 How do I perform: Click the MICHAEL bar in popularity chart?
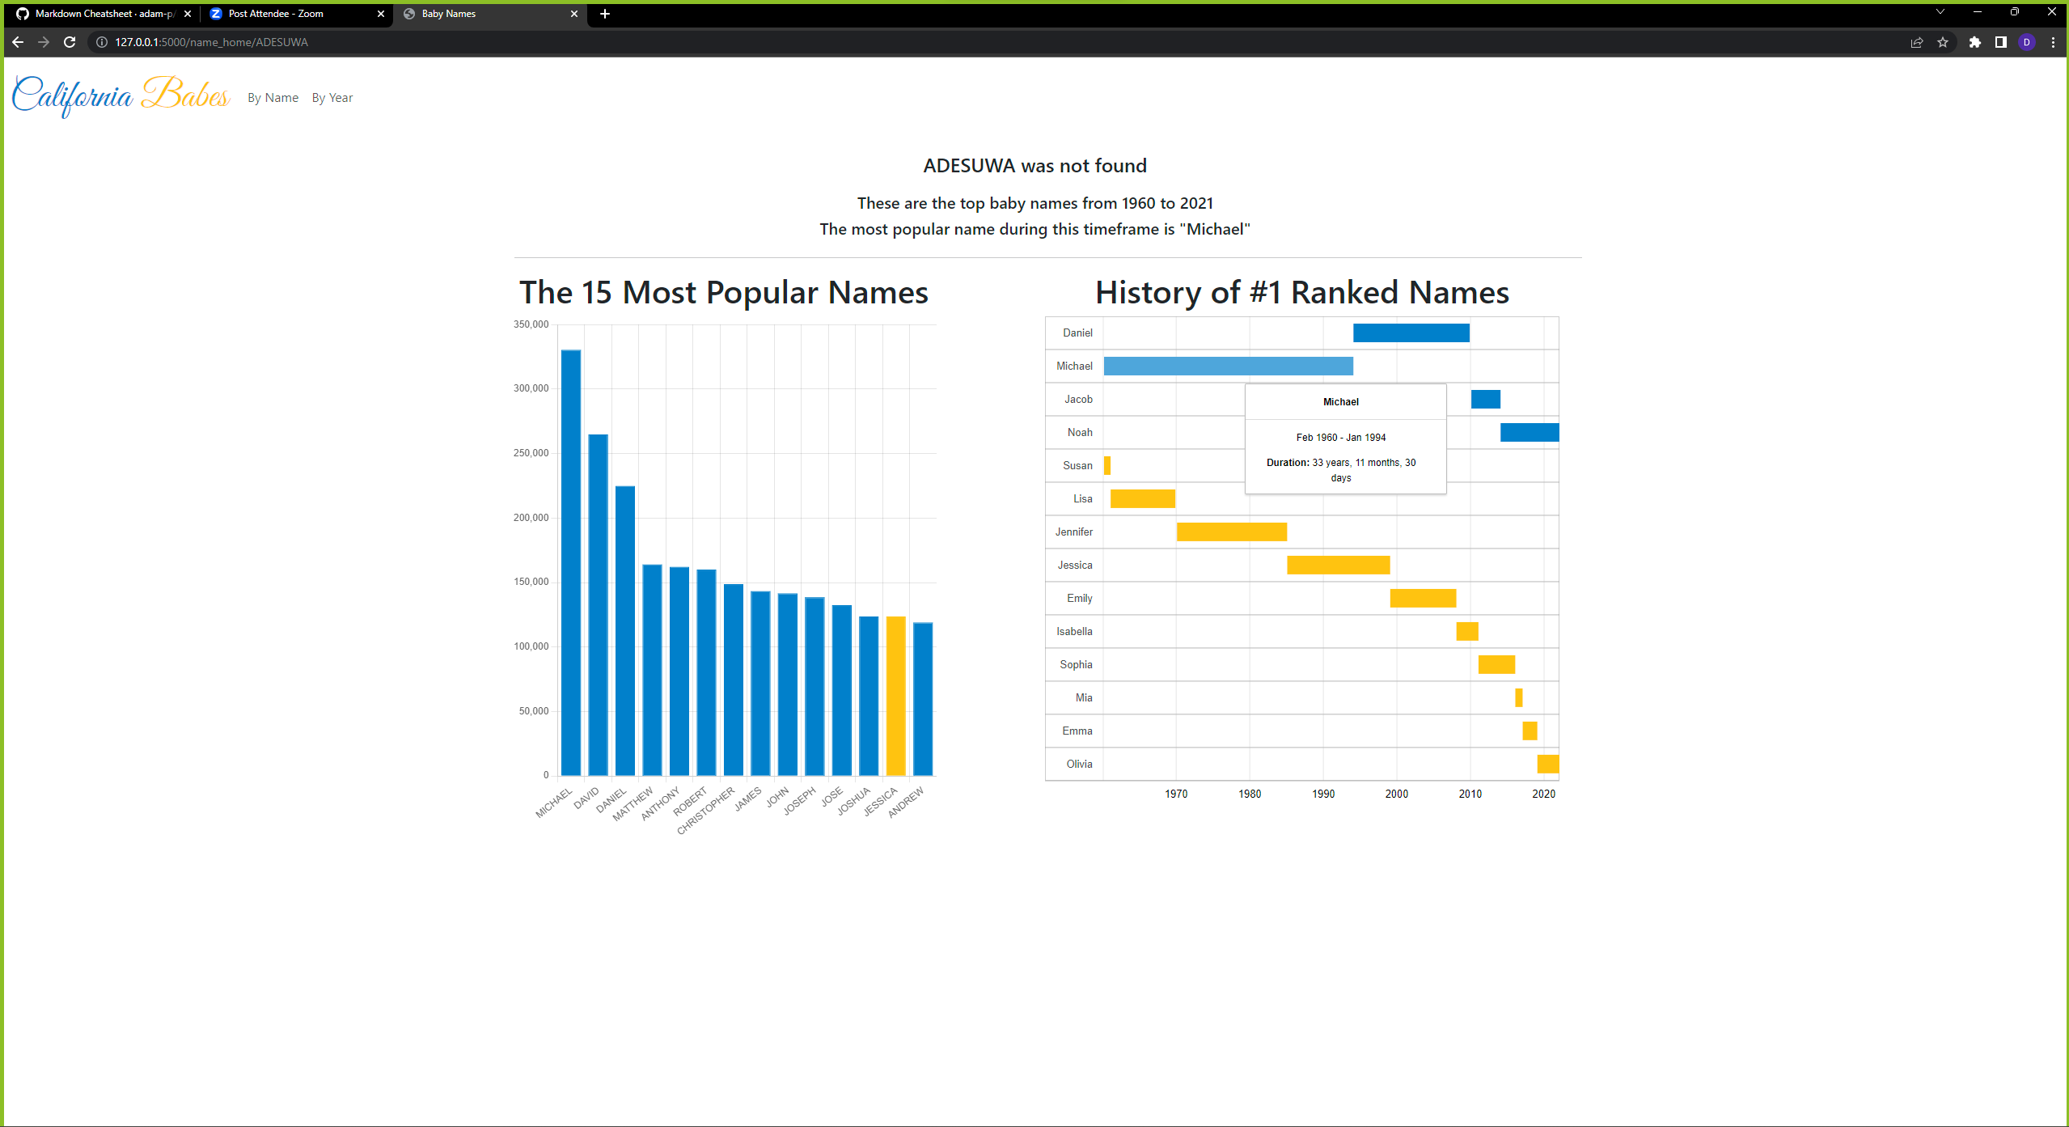pyautogui.click(x=571, y=562)
